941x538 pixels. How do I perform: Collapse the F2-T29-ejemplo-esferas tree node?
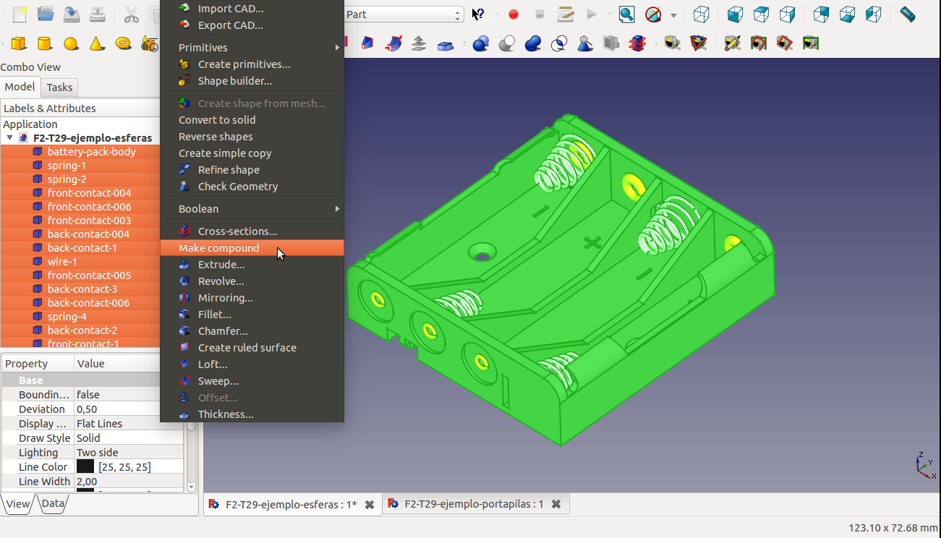point(9,138)
